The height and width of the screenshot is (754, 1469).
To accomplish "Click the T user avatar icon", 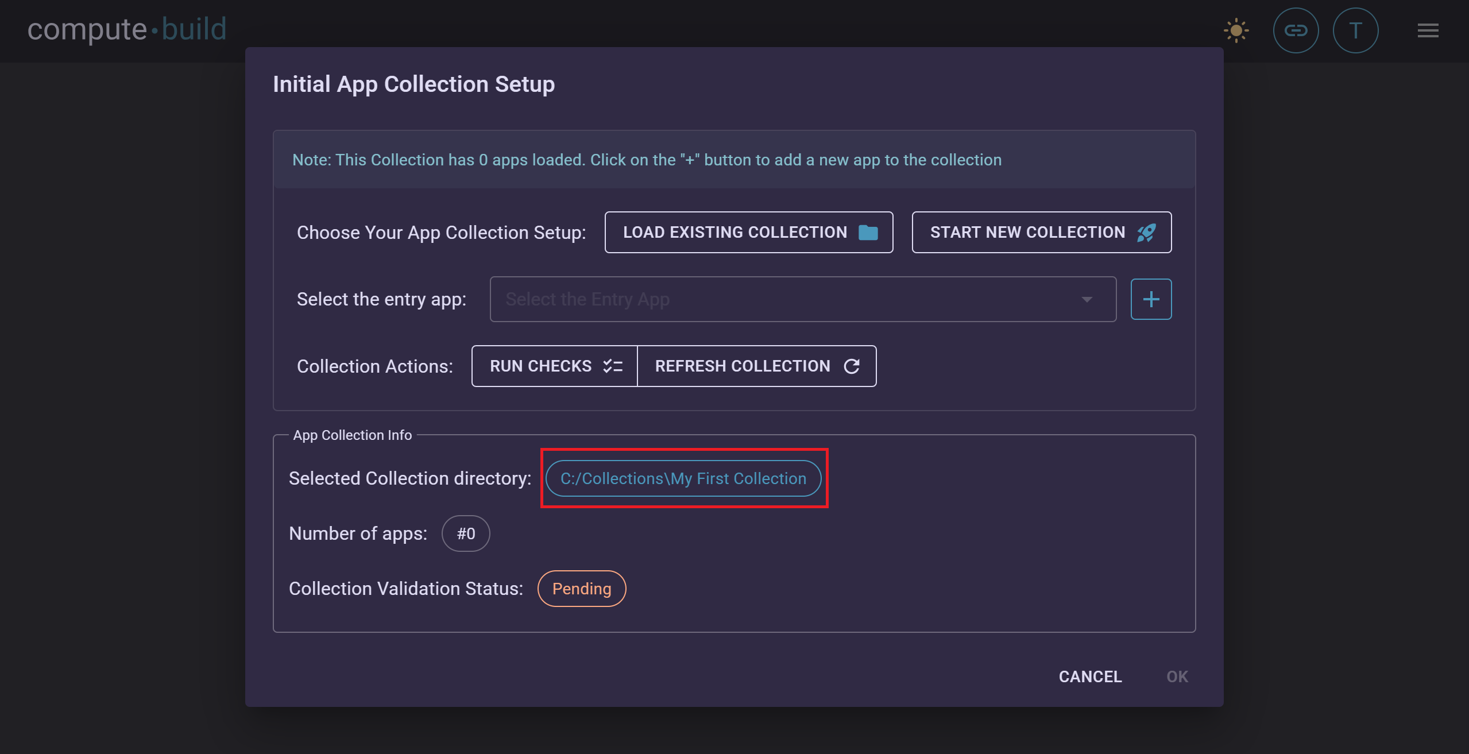I will [1355, 30].
